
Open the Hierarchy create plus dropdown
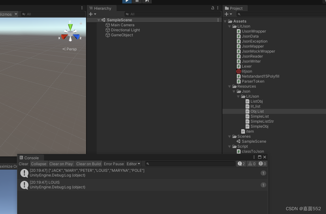(92, 14)
